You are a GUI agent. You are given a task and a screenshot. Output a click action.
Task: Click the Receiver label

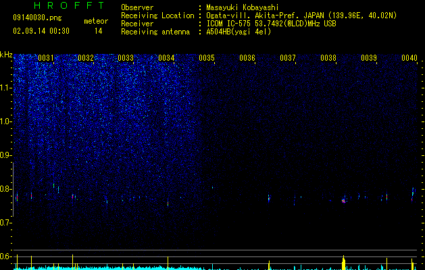137,24
